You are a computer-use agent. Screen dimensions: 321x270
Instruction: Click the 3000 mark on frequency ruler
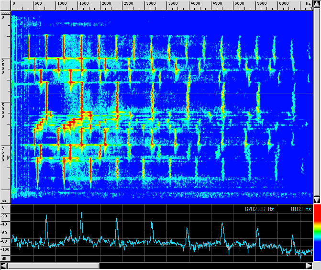pos(151,4)
